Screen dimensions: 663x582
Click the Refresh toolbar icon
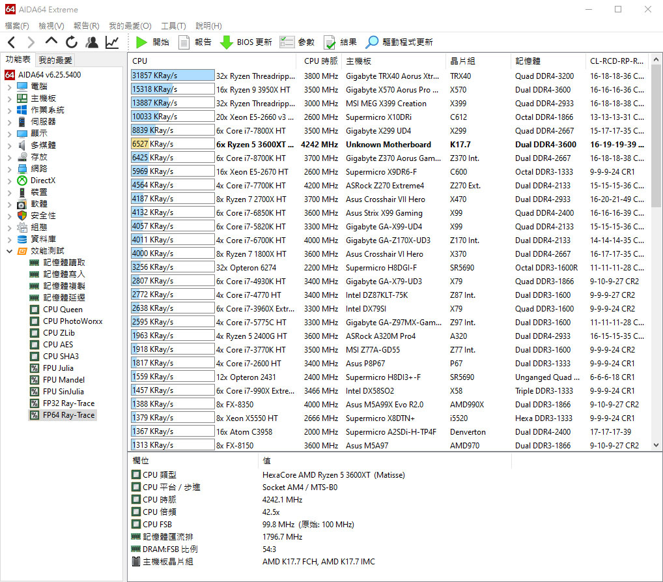click(72, 42)
